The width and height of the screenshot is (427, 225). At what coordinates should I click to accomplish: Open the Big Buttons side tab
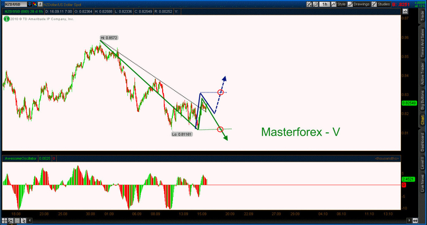(x=422, y=100)
